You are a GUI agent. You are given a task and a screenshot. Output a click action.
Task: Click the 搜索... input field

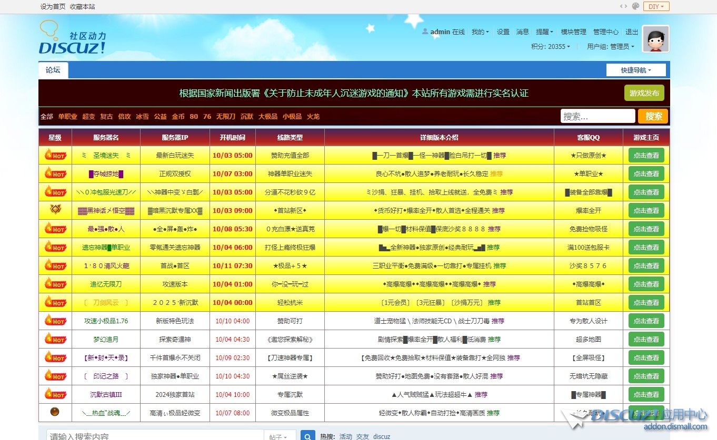(x=597, y=116)
